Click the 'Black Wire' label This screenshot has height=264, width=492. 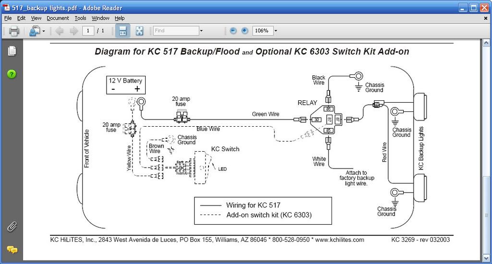tap(319, 80)
